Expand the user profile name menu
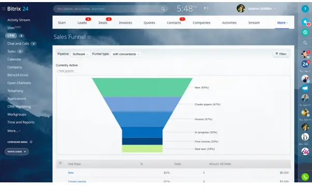This screenshot has width=312, height=186. click(x=261, y=9)
